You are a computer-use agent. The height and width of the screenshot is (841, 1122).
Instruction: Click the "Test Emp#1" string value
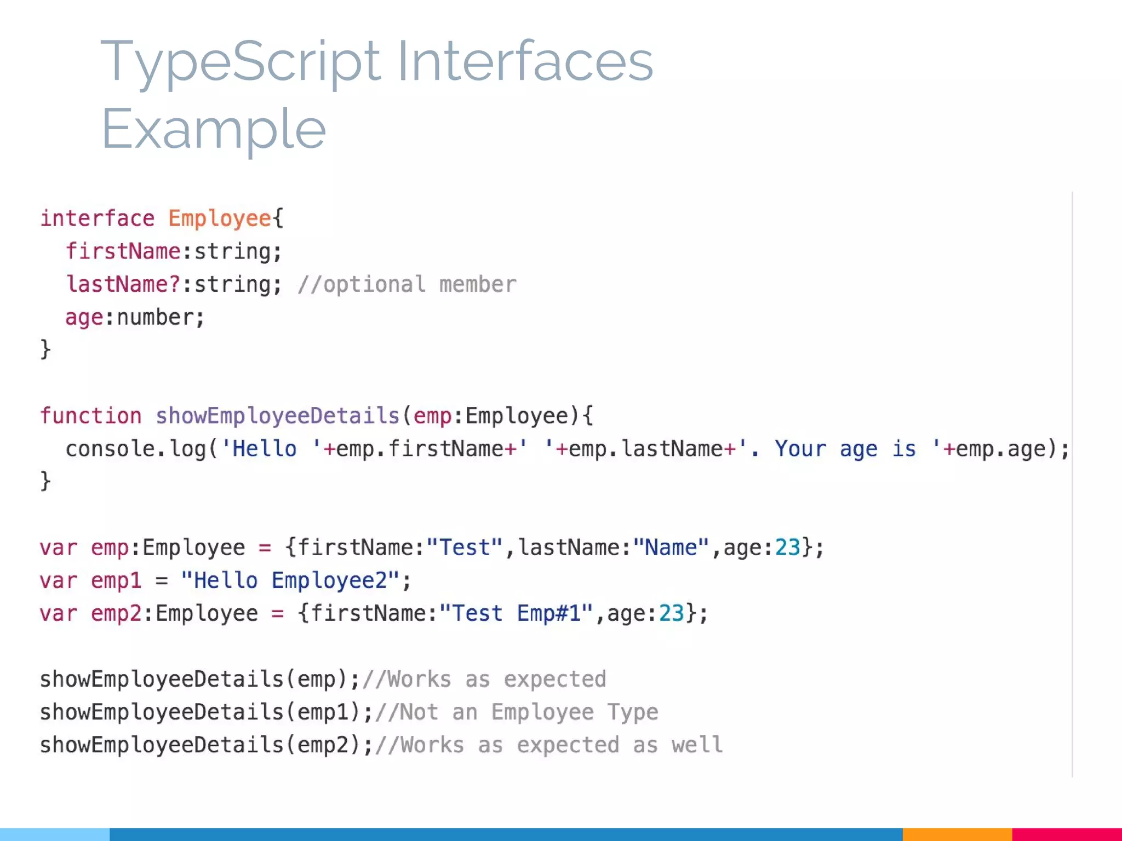coord(516,613)
